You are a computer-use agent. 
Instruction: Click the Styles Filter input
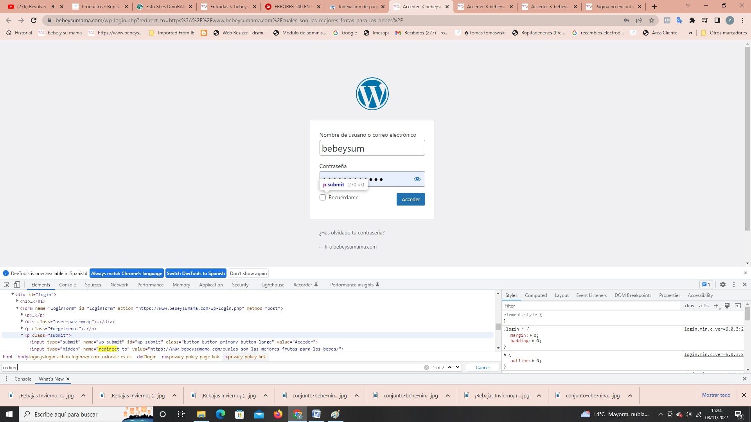pos(591,306)
